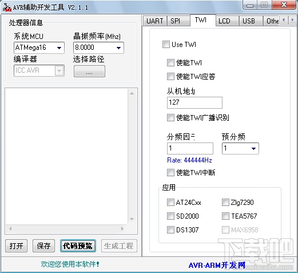This screenshot has width=298, height=273.
Task: Click the 从机地址 field showing 127
Action: tap(194, 102)
